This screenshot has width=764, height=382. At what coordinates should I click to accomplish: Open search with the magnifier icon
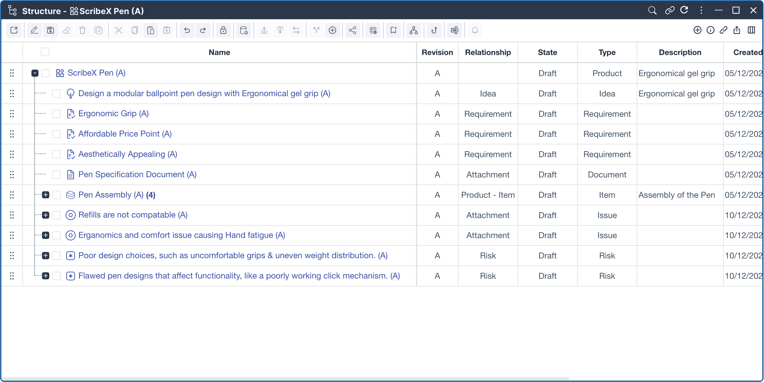(652, 11)
